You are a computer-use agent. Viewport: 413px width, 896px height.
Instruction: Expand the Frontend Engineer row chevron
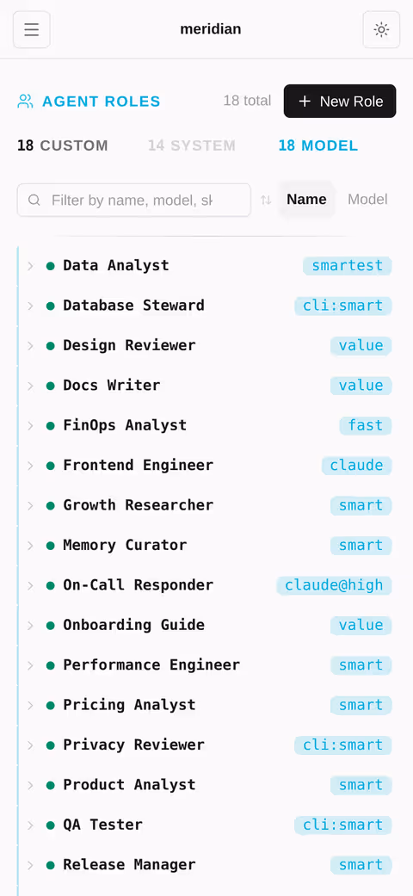[x=31, y=466]
